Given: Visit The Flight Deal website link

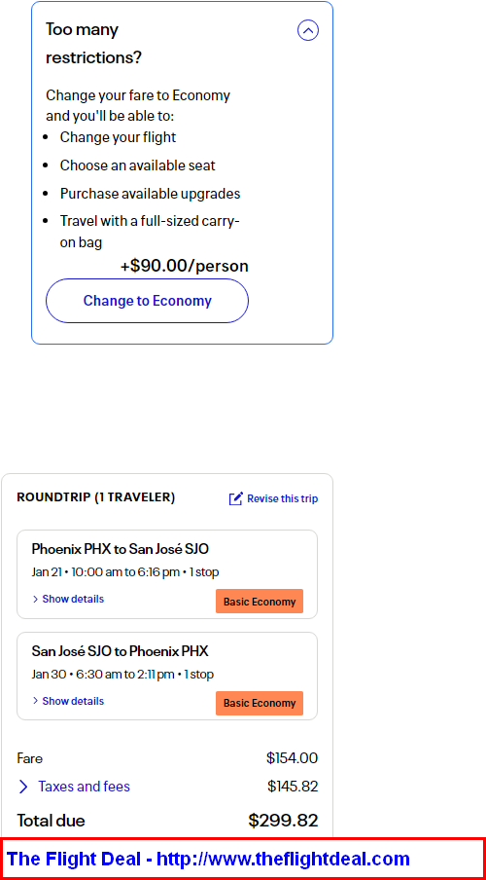Looking at the screenshot, I should coord(209,859).
